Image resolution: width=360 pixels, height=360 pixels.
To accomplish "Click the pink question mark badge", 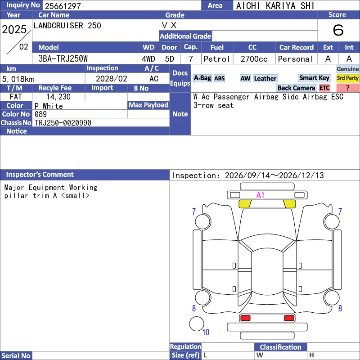I will coord(347,88).
